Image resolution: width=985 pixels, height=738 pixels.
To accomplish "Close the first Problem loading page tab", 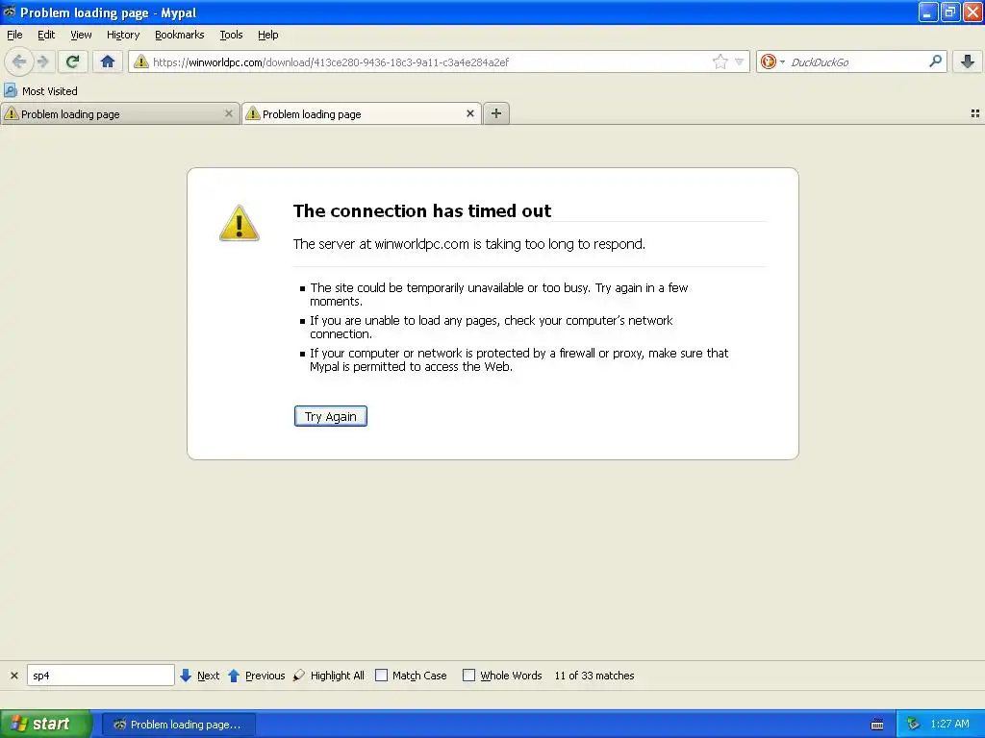I will click(229, 113).
